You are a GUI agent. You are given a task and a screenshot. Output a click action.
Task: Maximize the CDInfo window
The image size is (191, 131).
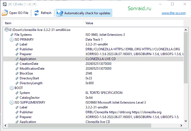coord(172,4)
